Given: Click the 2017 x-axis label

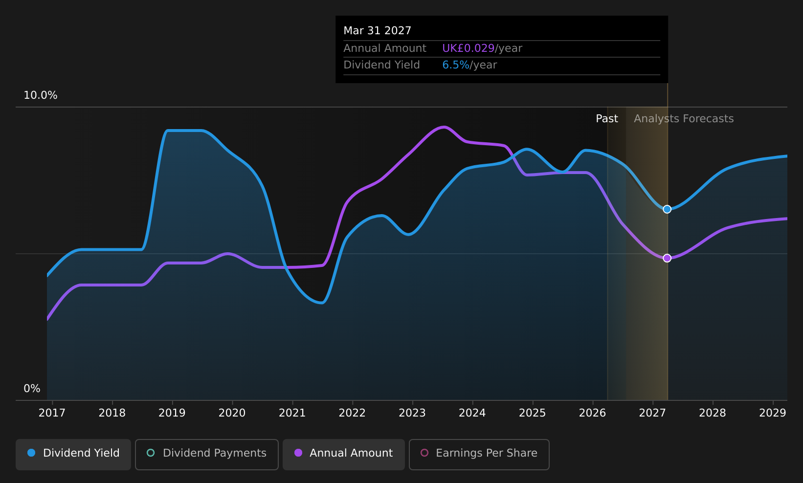Looking at the screenshot, I should 52,413.
